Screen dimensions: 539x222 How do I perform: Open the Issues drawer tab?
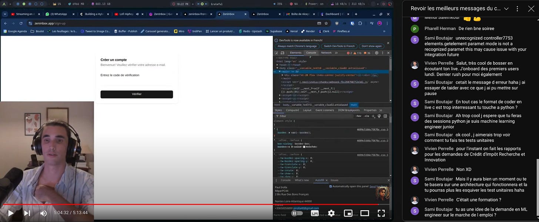pyautogui.click(x=334, y=180)
